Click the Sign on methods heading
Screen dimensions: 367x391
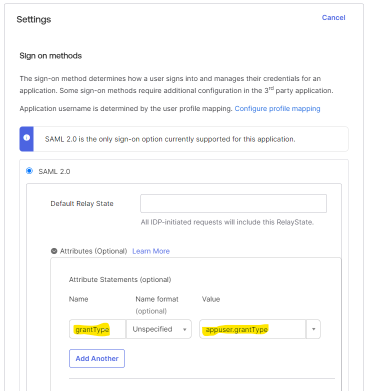(x=50, y=55)
